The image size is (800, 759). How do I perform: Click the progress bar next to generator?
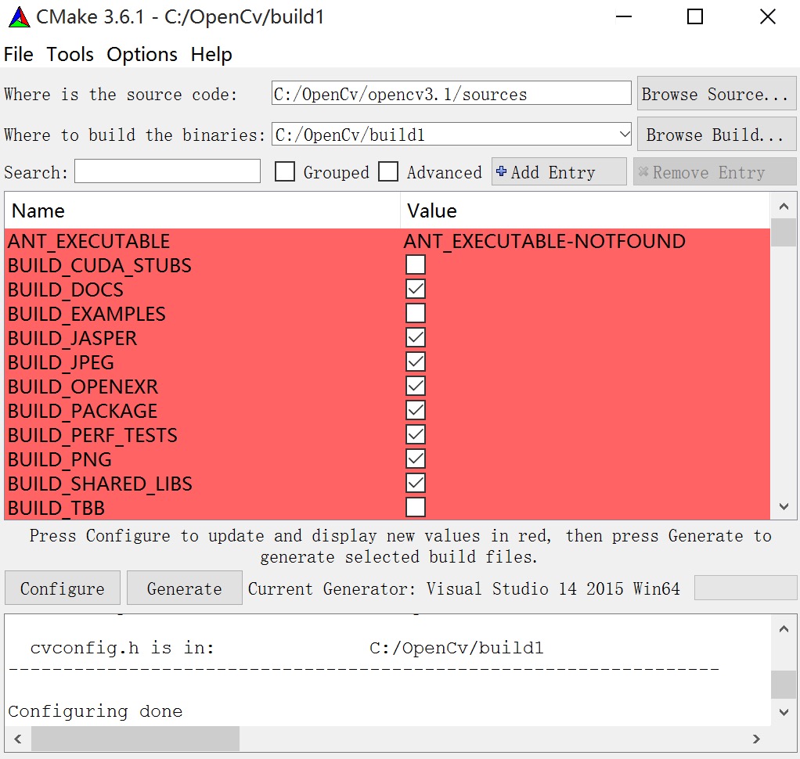(x=745, y=588)
